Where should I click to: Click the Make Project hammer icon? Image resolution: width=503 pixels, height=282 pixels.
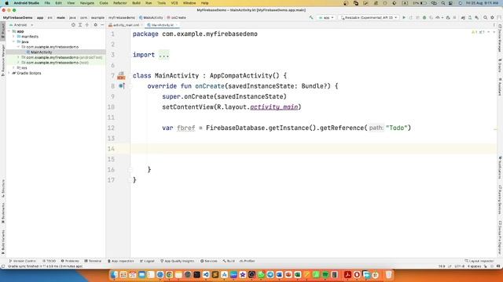tap(311, 17)
